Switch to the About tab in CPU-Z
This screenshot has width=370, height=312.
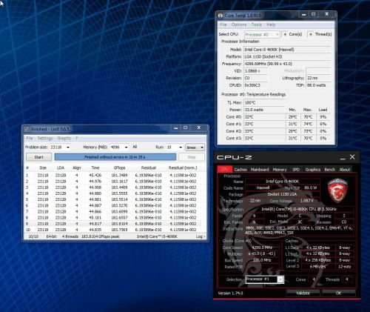(x=345, y=170)
